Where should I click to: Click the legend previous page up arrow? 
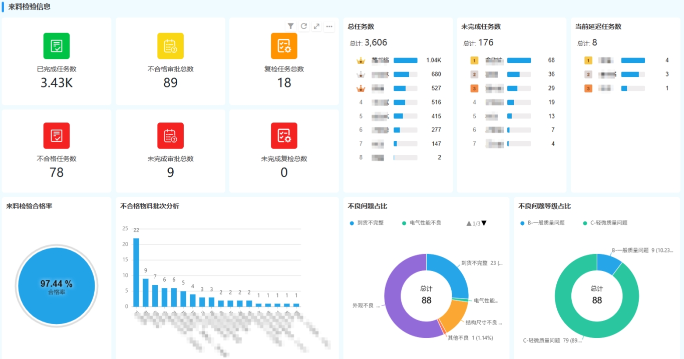469,223
